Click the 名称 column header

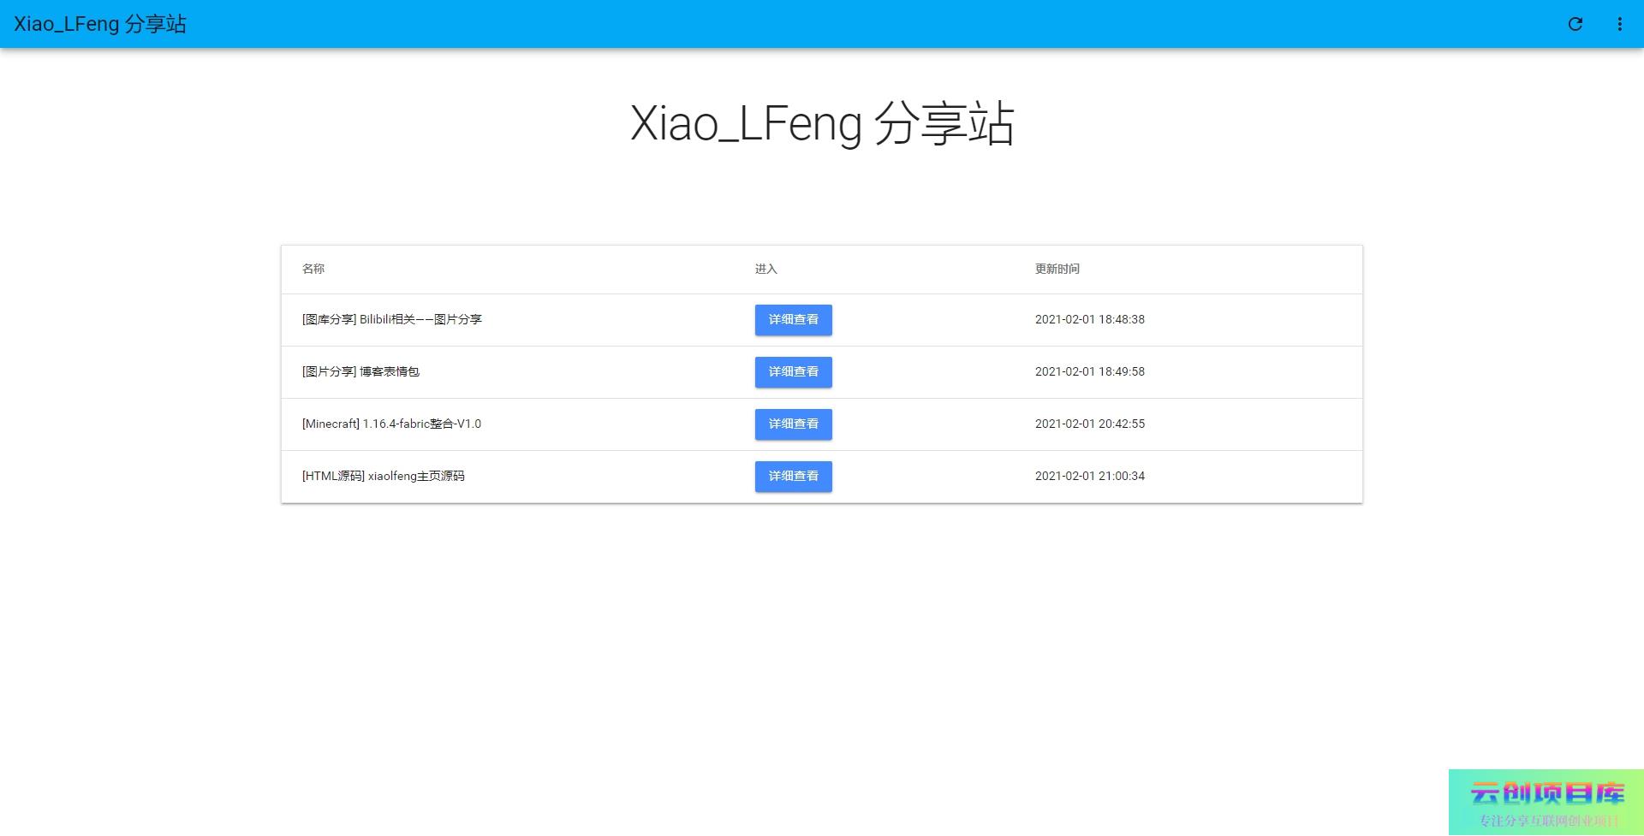pos(313,269)
